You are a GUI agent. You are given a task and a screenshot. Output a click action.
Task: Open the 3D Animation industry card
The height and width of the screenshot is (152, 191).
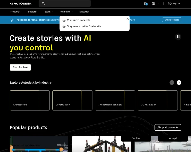click(x=158, y=100)
